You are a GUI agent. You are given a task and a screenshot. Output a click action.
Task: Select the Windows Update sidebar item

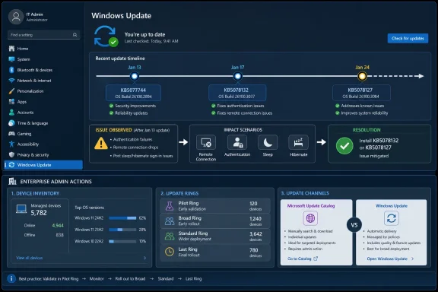point(43,165)
